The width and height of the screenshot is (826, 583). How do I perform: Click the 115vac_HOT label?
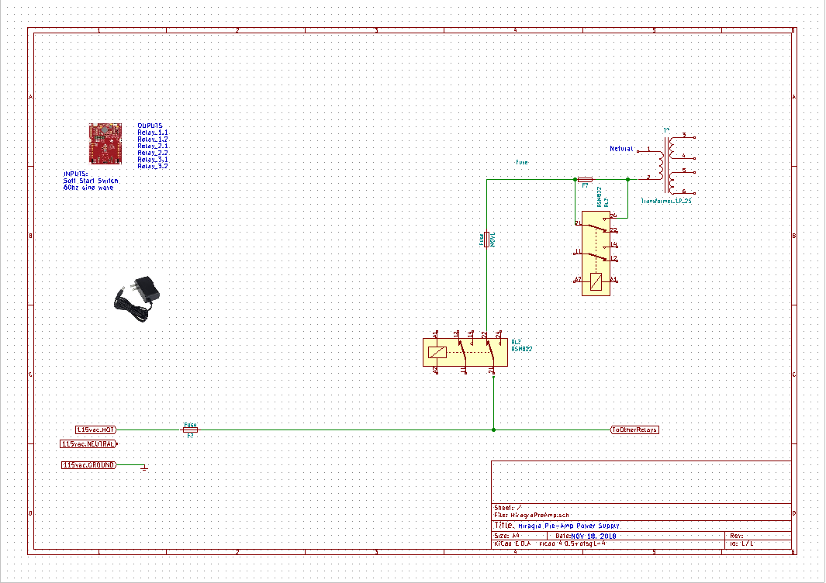click(x=96, y=429)
